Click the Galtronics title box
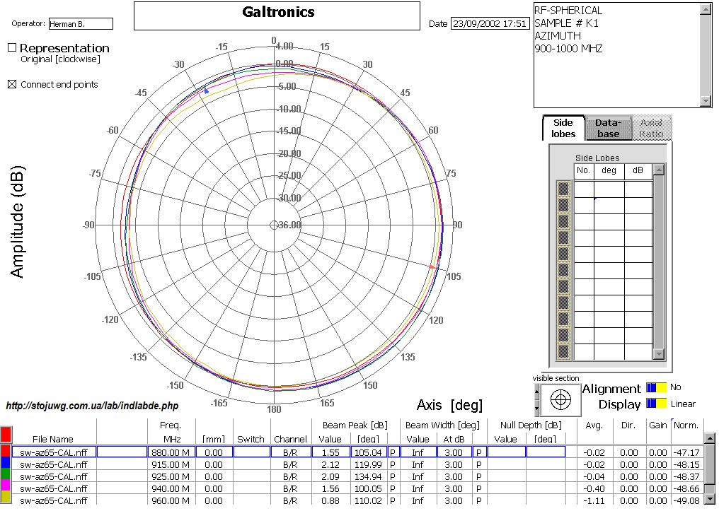This screenshot has width=719, height=511. point(277,16)
